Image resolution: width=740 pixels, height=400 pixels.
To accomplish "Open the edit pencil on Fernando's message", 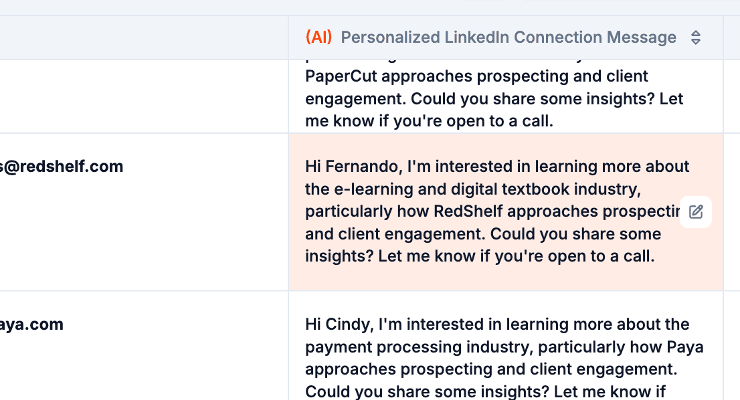I will (696, 212).
